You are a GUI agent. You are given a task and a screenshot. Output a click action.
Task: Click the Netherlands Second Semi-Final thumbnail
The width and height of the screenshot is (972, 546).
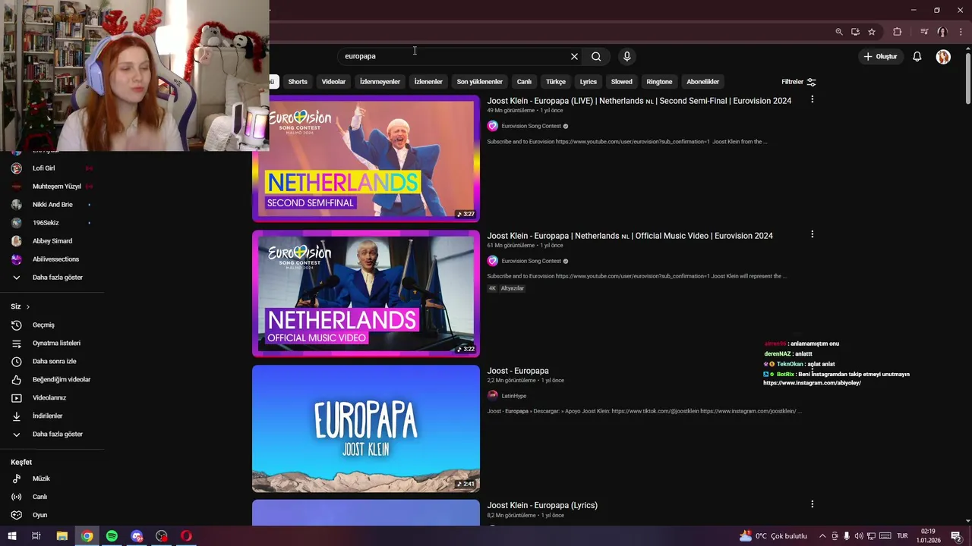pos(366,158)
